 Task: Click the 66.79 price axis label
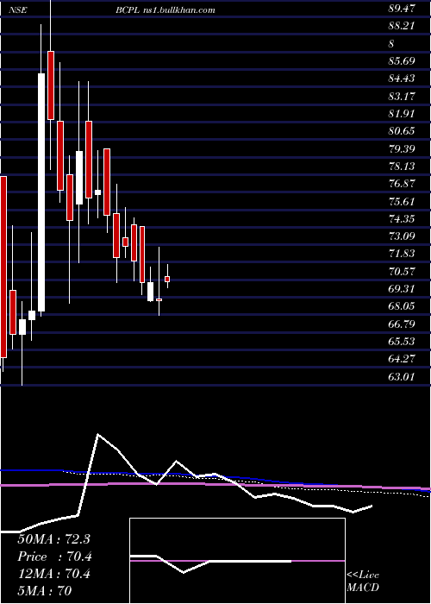click(x=402, y=324)
